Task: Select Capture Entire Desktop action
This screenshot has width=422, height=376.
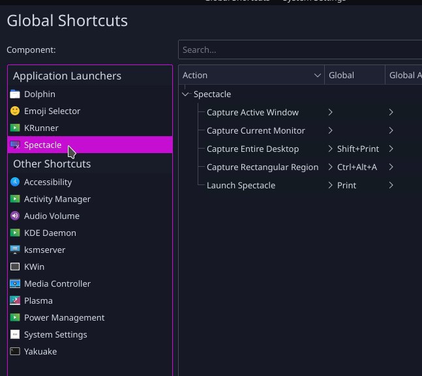Action: [x=252, y=149]
